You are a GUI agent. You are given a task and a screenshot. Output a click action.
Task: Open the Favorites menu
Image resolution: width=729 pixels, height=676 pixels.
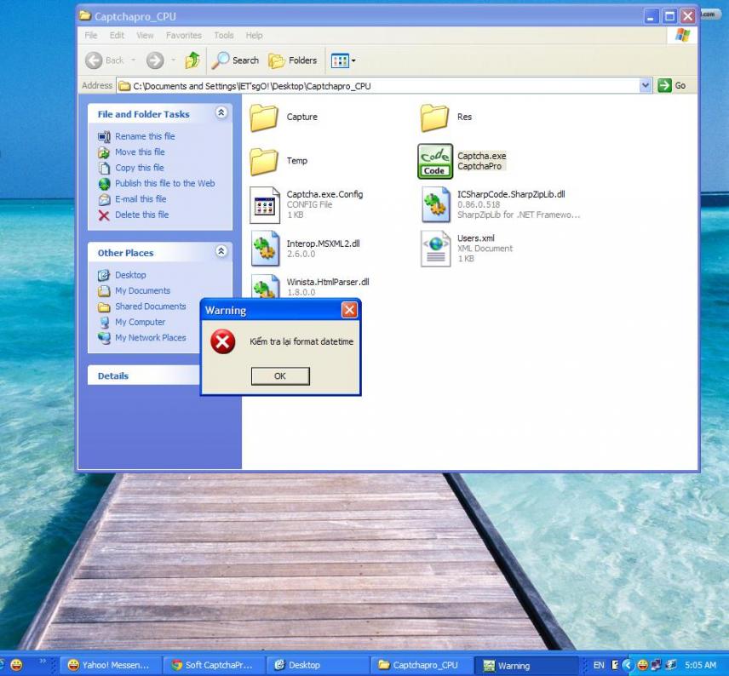pos(184,36)
